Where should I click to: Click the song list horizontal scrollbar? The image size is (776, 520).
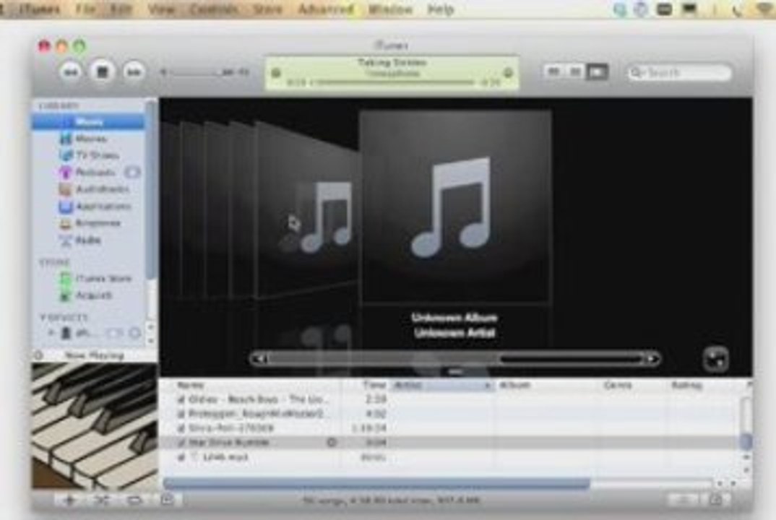pyautogui.click(x=376, y=483)
